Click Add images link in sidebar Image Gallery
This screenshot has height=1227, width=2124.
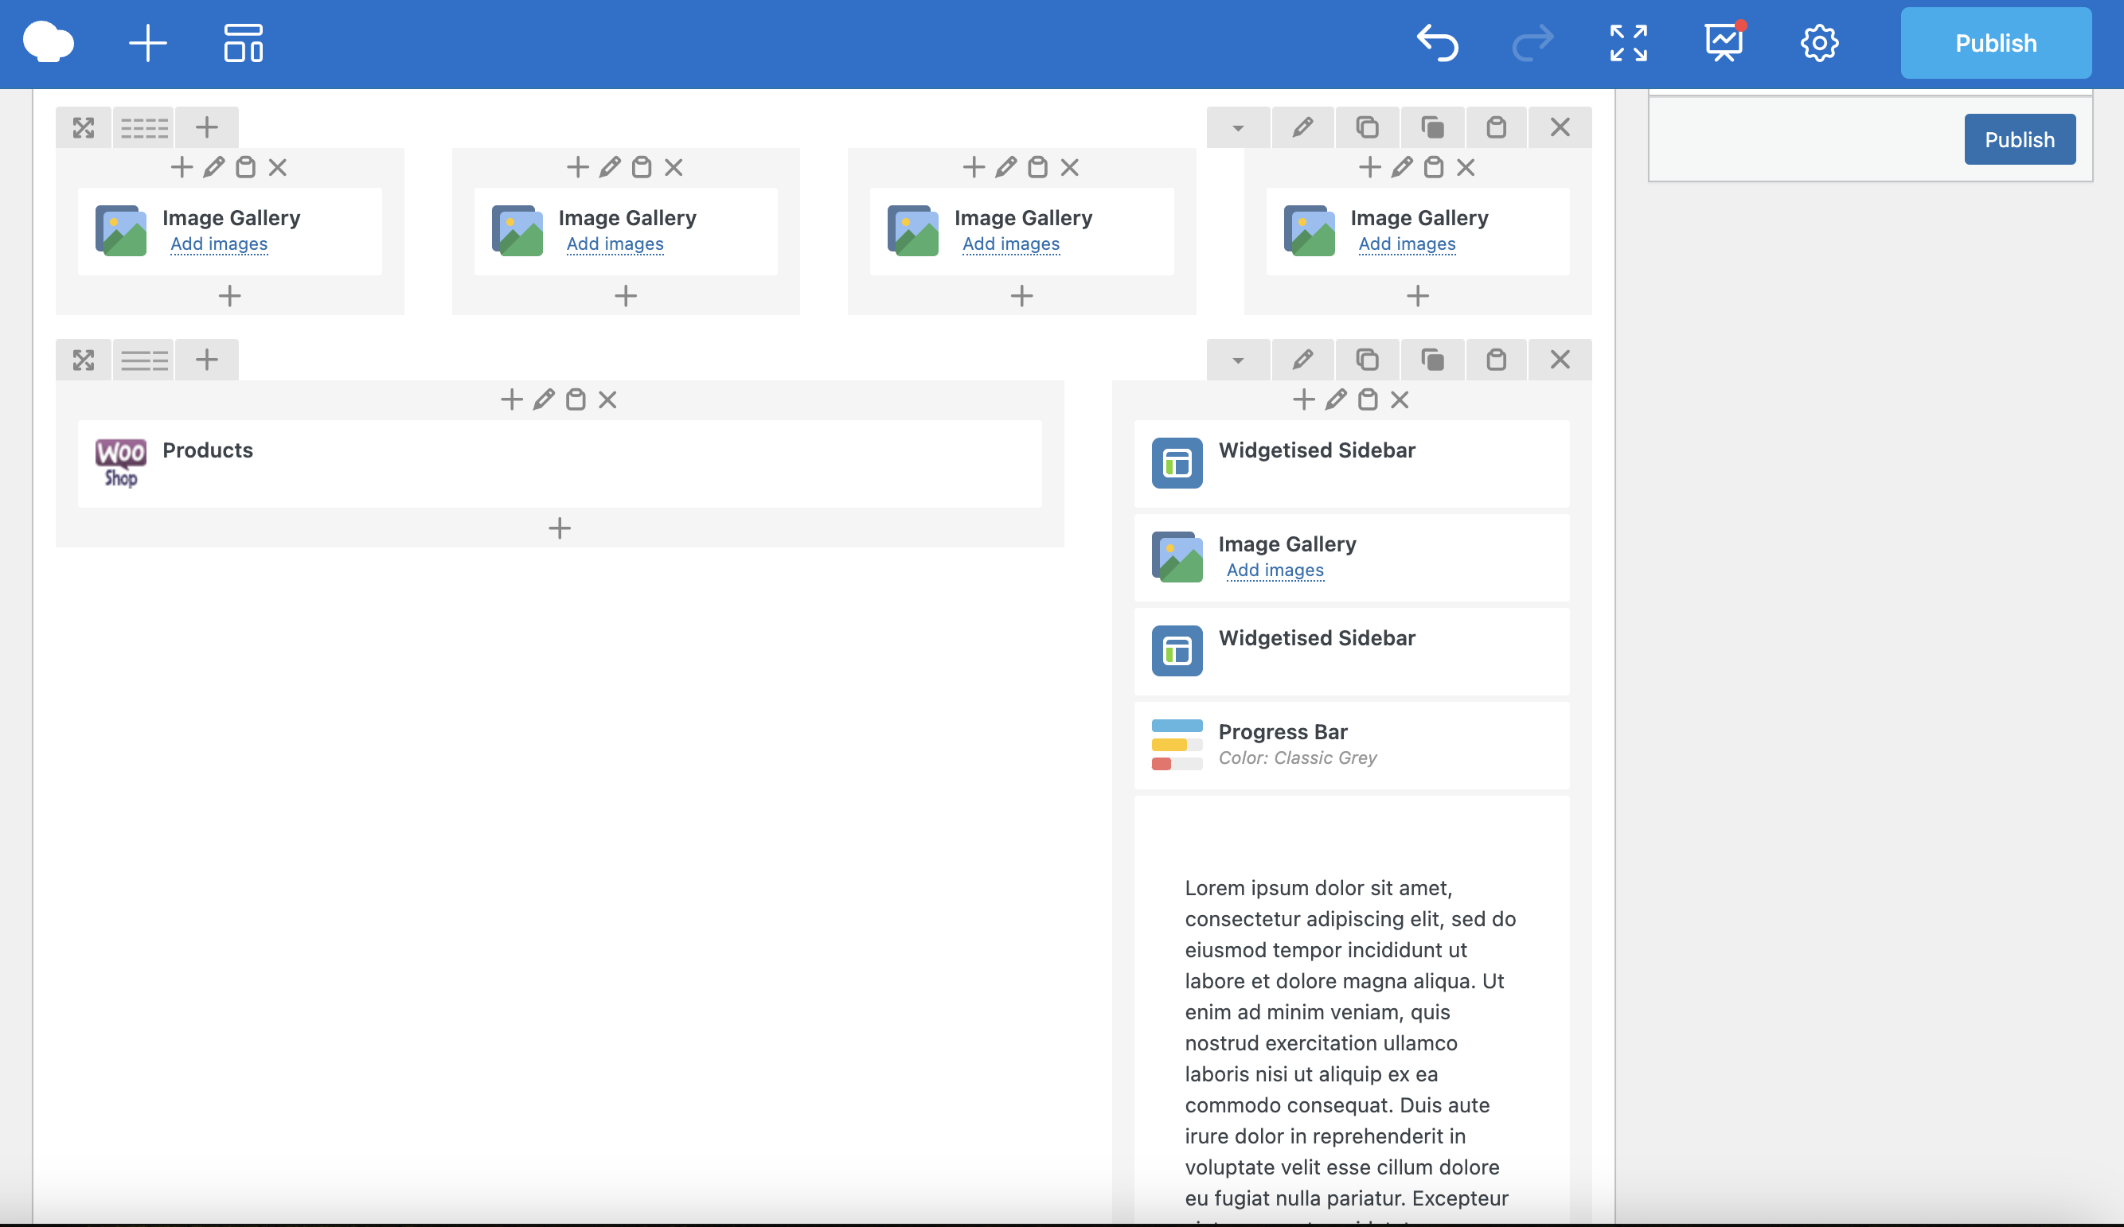pos(1275,570)
